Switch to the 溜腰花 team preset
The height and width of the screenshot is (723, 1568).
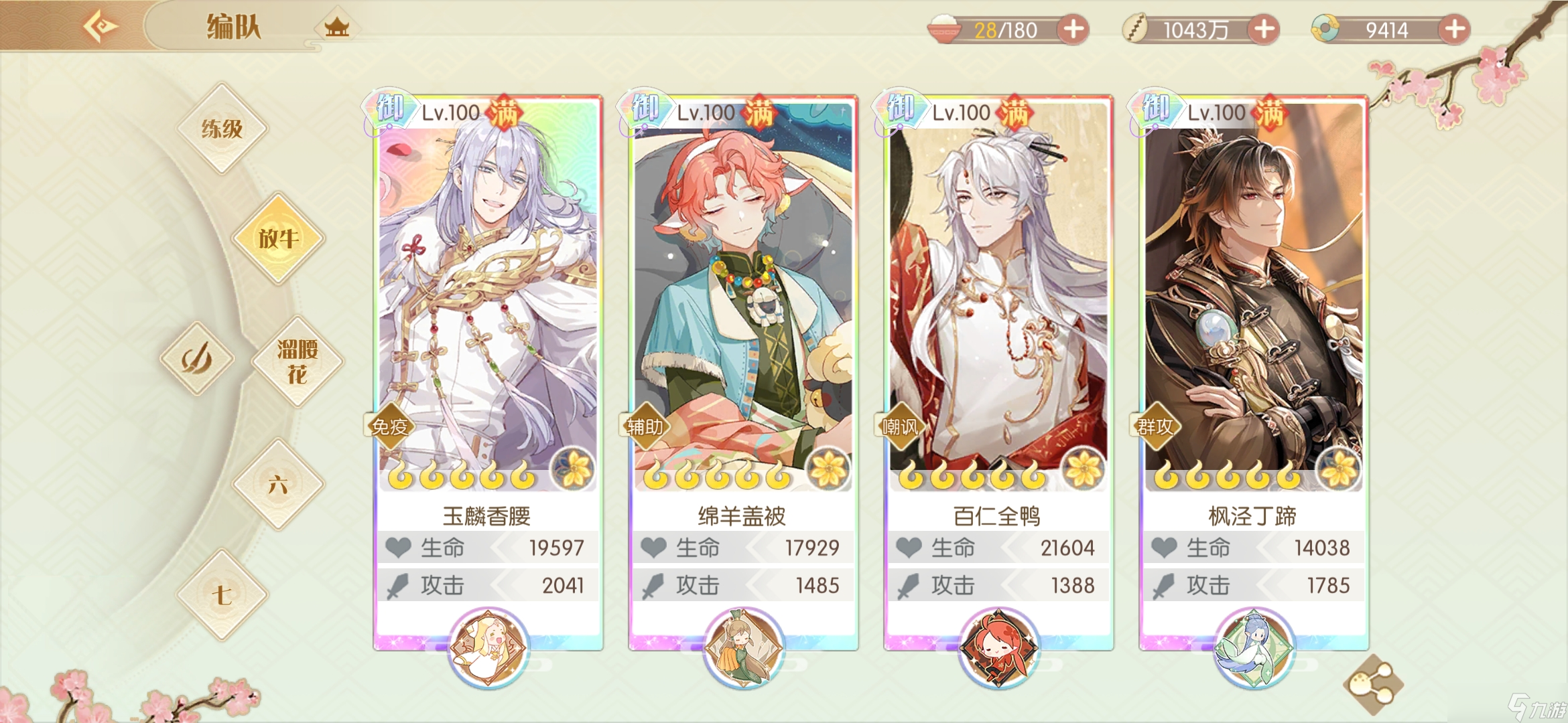[298, 361]
